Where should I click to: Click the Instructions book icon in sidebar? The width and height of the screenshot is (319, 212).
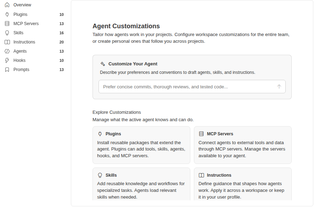click(7, 42)
